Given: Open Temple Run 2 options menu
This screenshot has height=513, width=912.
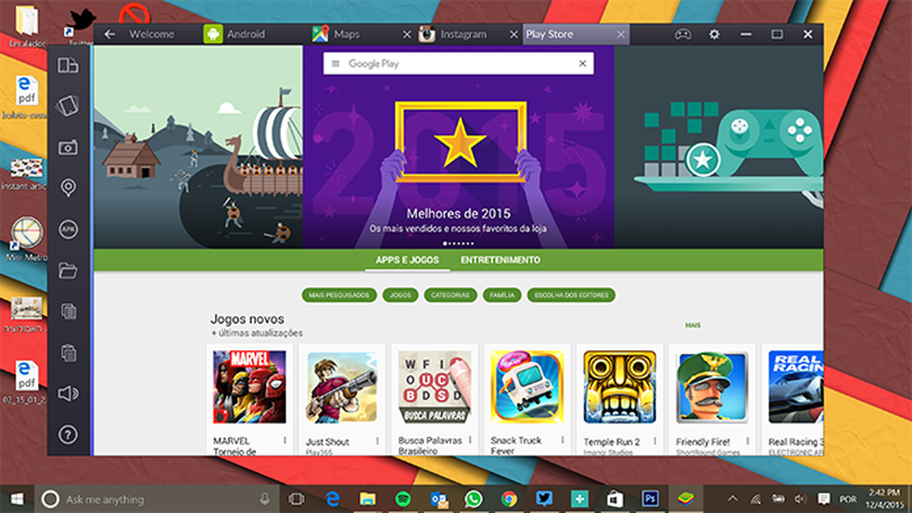Looking at the screenshot, I should [x=655, y=441].
